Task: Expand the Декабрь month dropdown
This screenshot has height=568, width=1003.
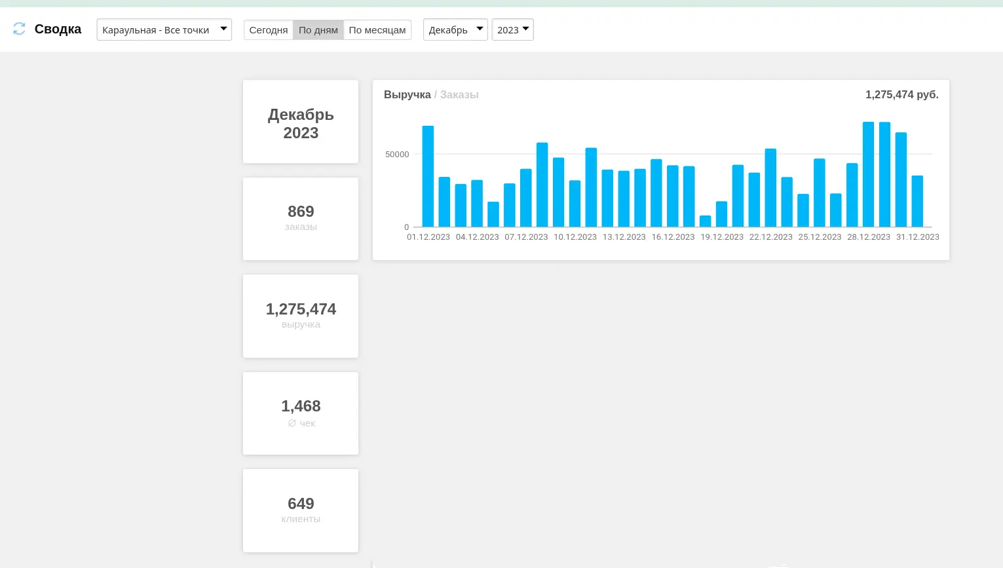Action: 455,29
